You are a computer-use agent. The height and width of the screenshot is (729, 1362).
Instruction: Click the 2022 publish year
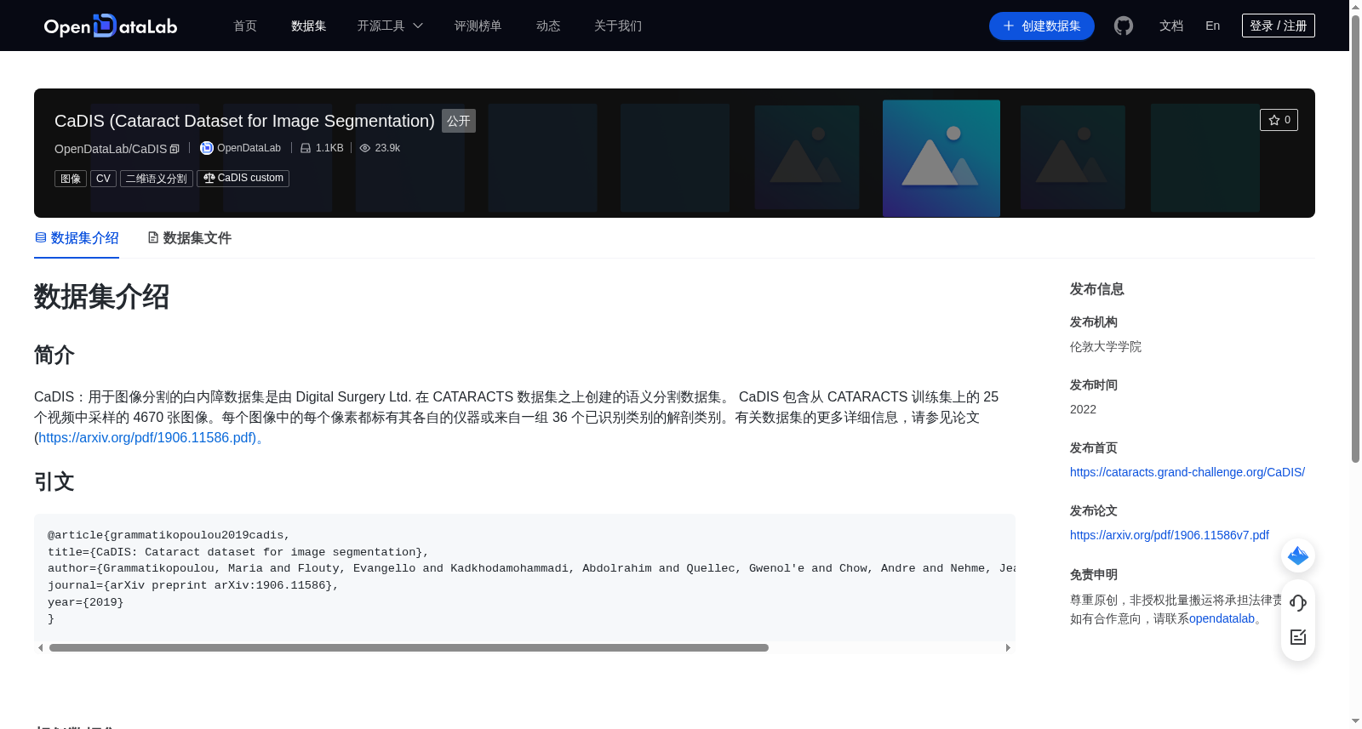click(1083, 409)
